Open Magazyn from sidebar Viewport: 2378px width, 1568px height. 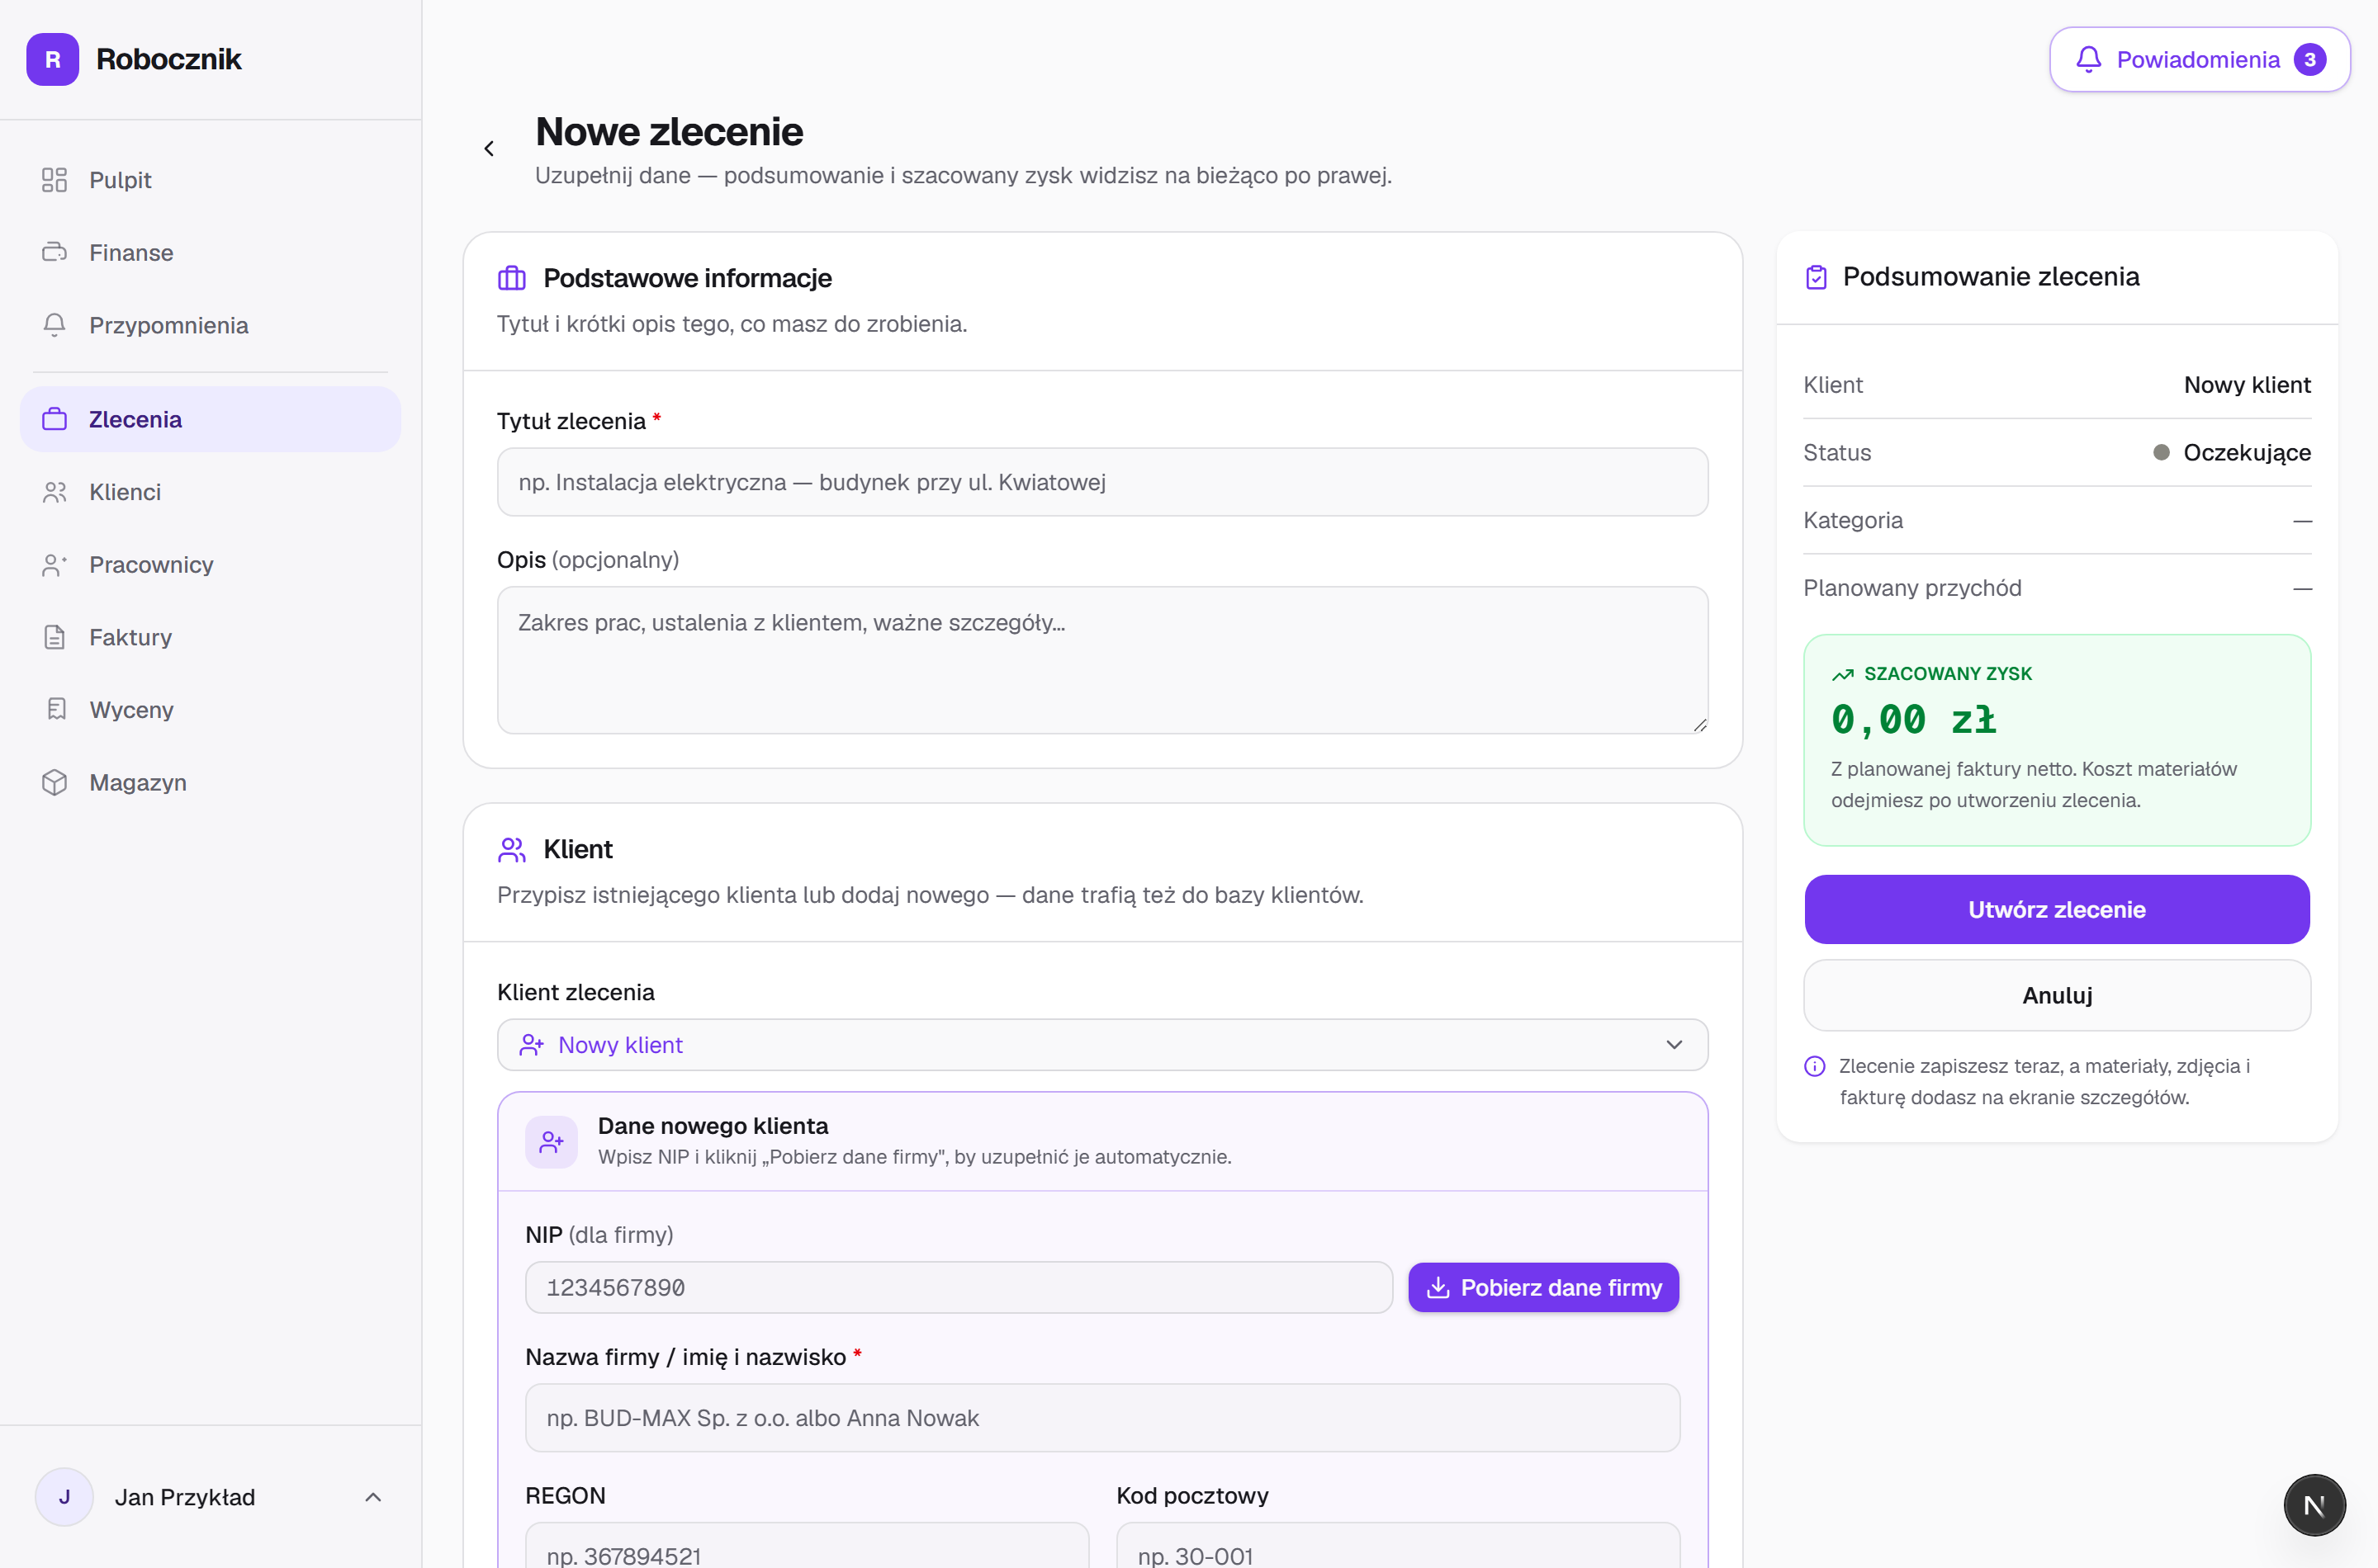[210, 783]
